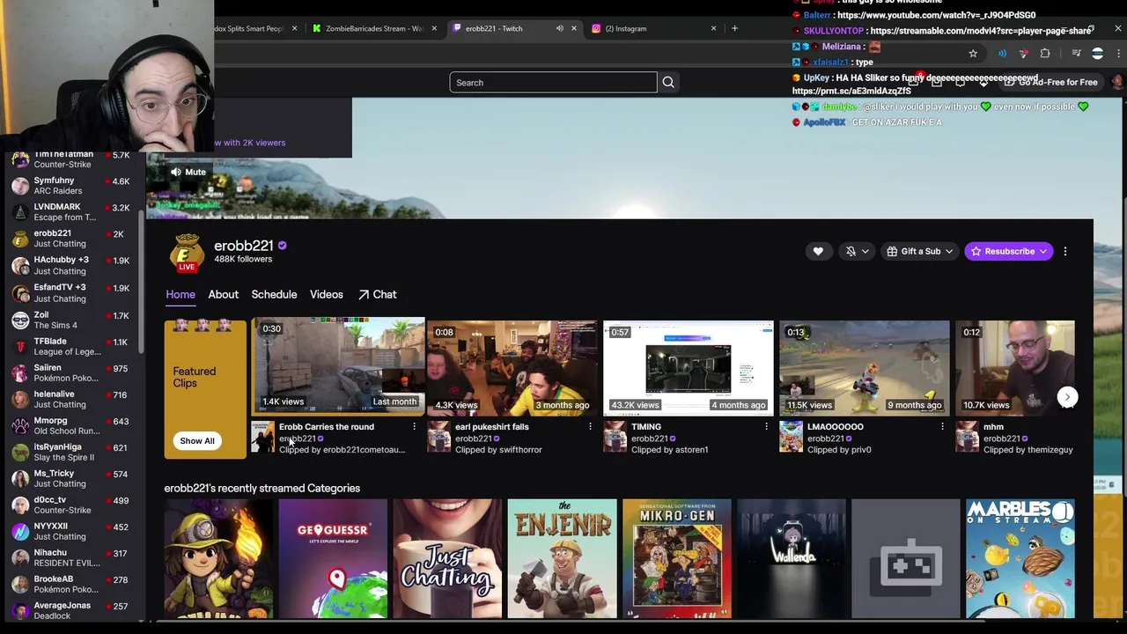Image resolution: width=1127 pixels, height=634 pixels.
Task: Click sidebar channel HAchubby +3
Action: [x=72, y=265]
